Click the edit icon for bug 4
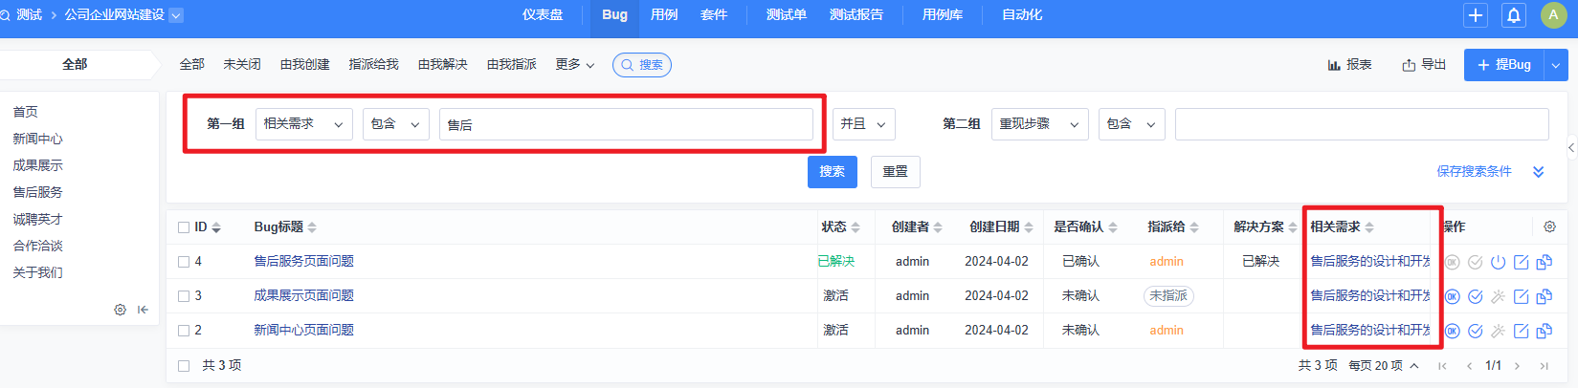Image resolution: width=1578 pixels, height=388 pixels. (1521, 262)
